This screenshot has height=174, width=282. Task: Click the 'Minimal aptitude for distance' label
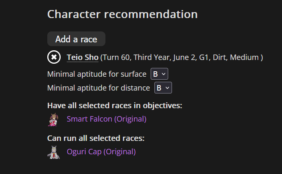[x=98, y=88]
